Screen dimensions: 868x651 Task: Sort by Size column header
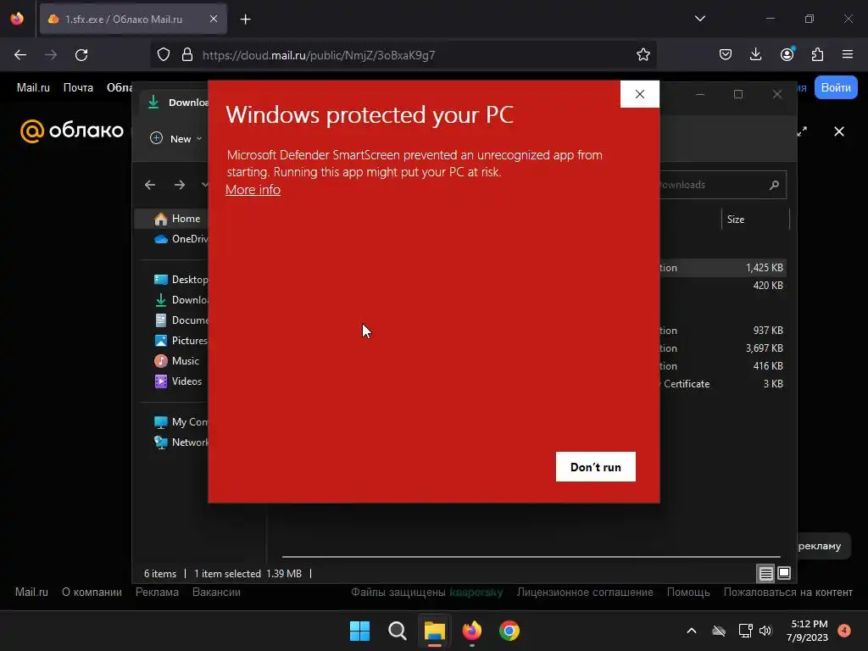point(755,220)
